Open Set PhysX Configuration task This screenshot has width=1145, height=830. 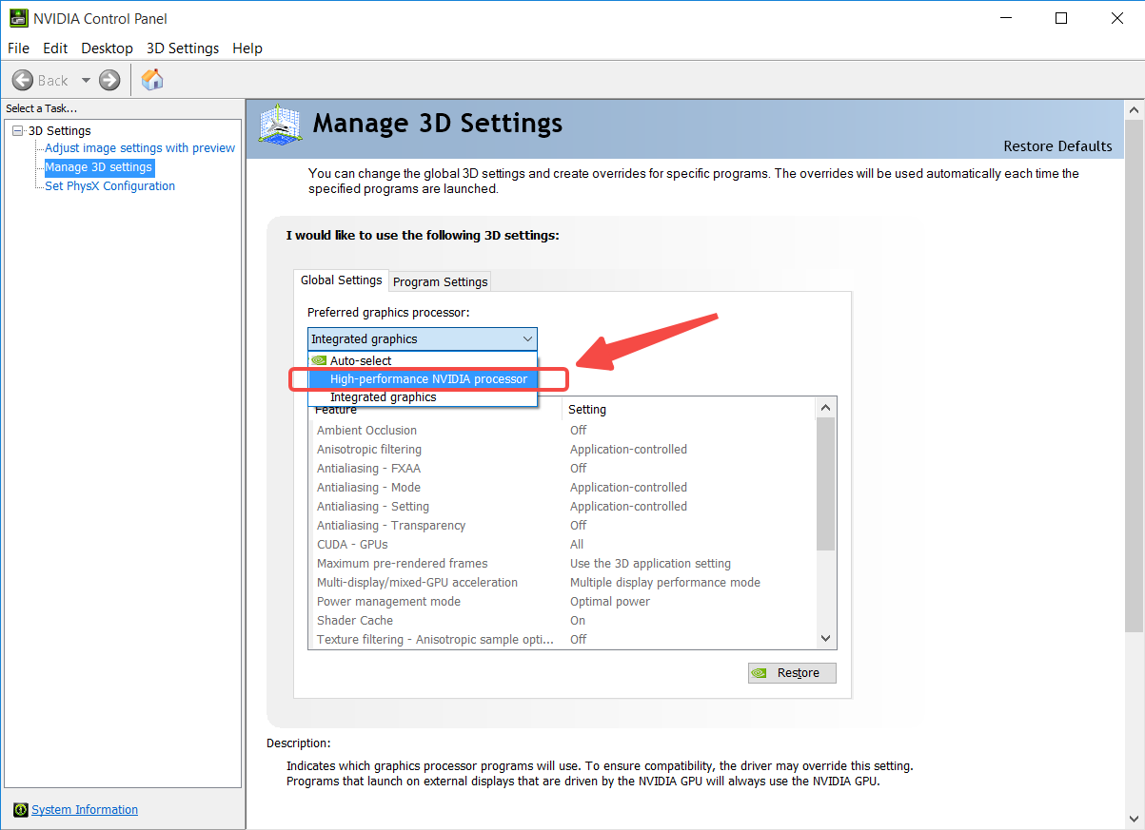tap(109, 186)
